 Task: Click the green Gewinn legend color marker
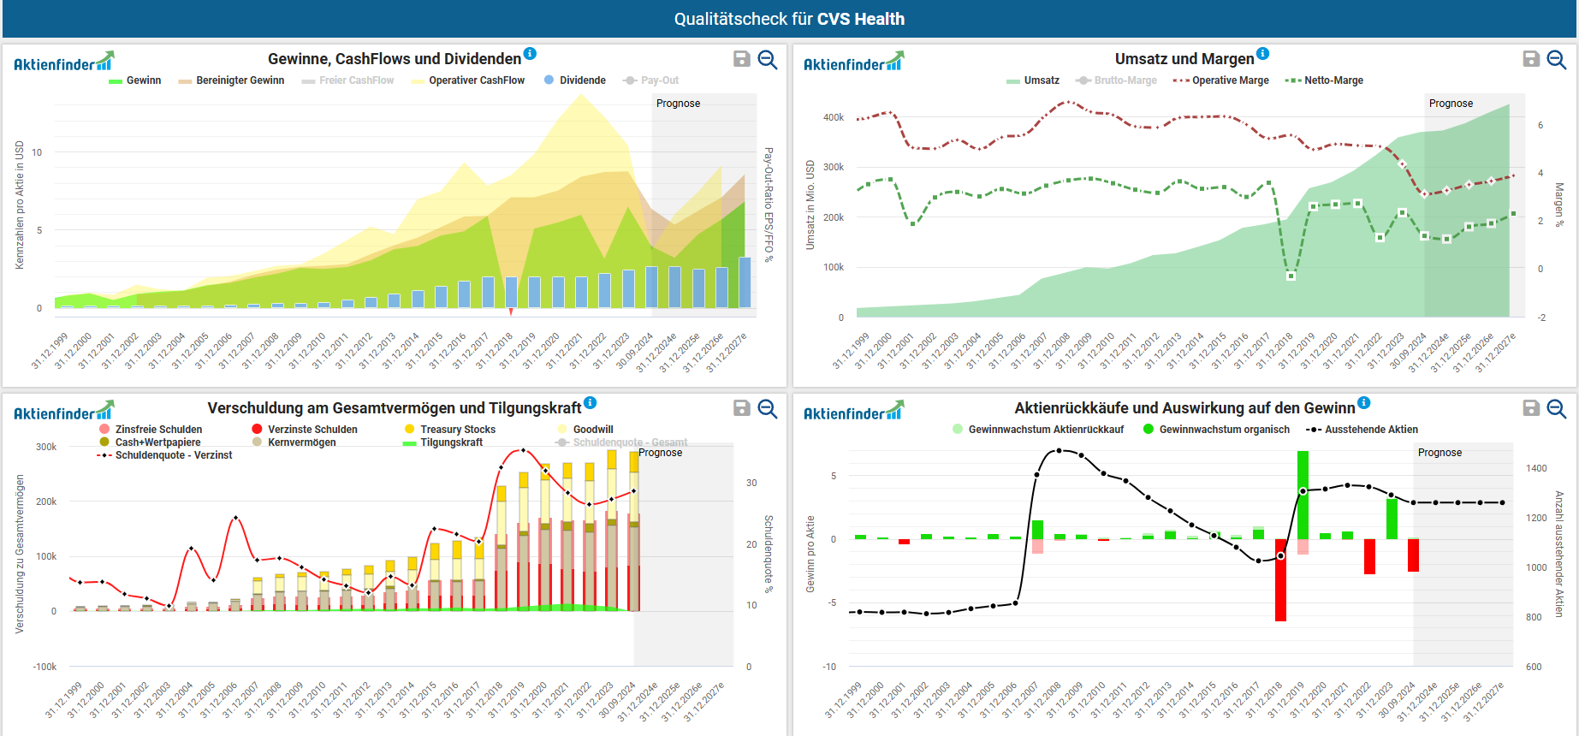coord(116,81)
